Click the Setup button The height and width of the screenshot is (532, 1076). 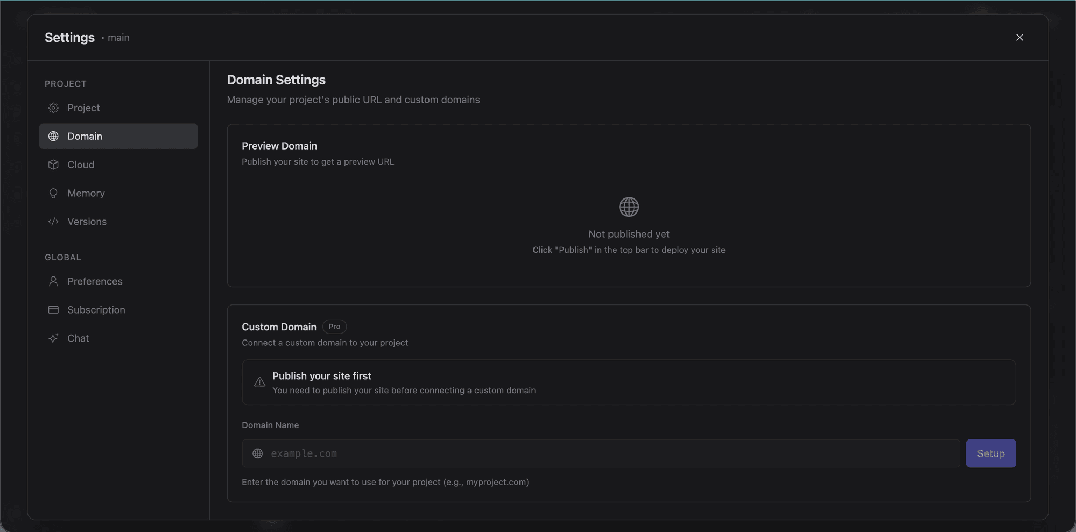(990, 453)
